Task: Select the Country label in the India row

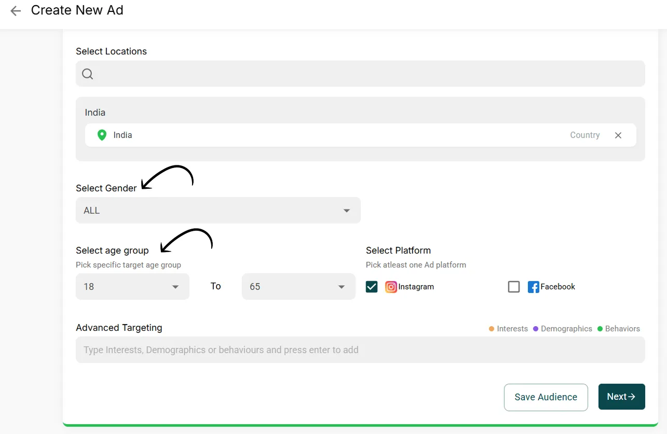Action: [584, 135]
